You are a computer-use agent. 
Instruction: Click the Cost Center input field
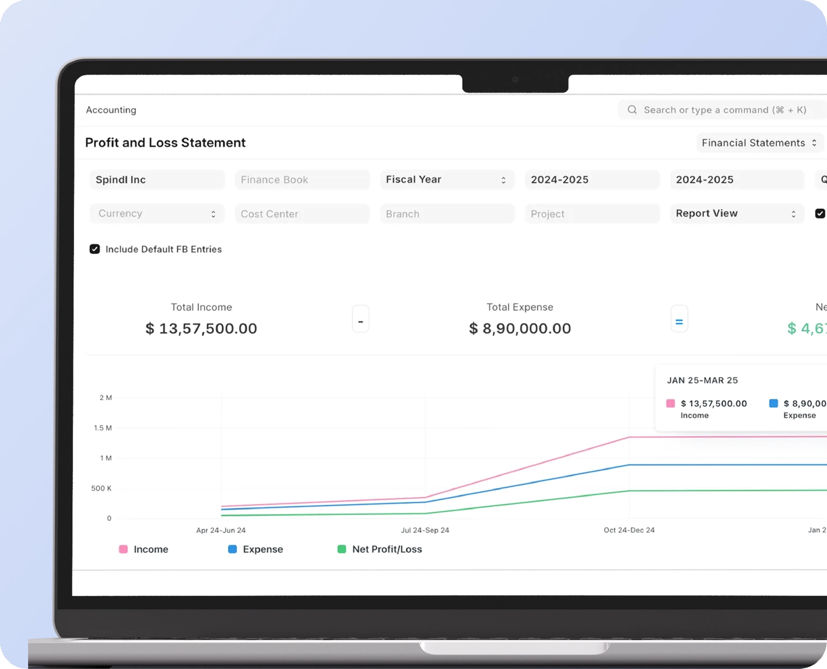click(302, 214)
